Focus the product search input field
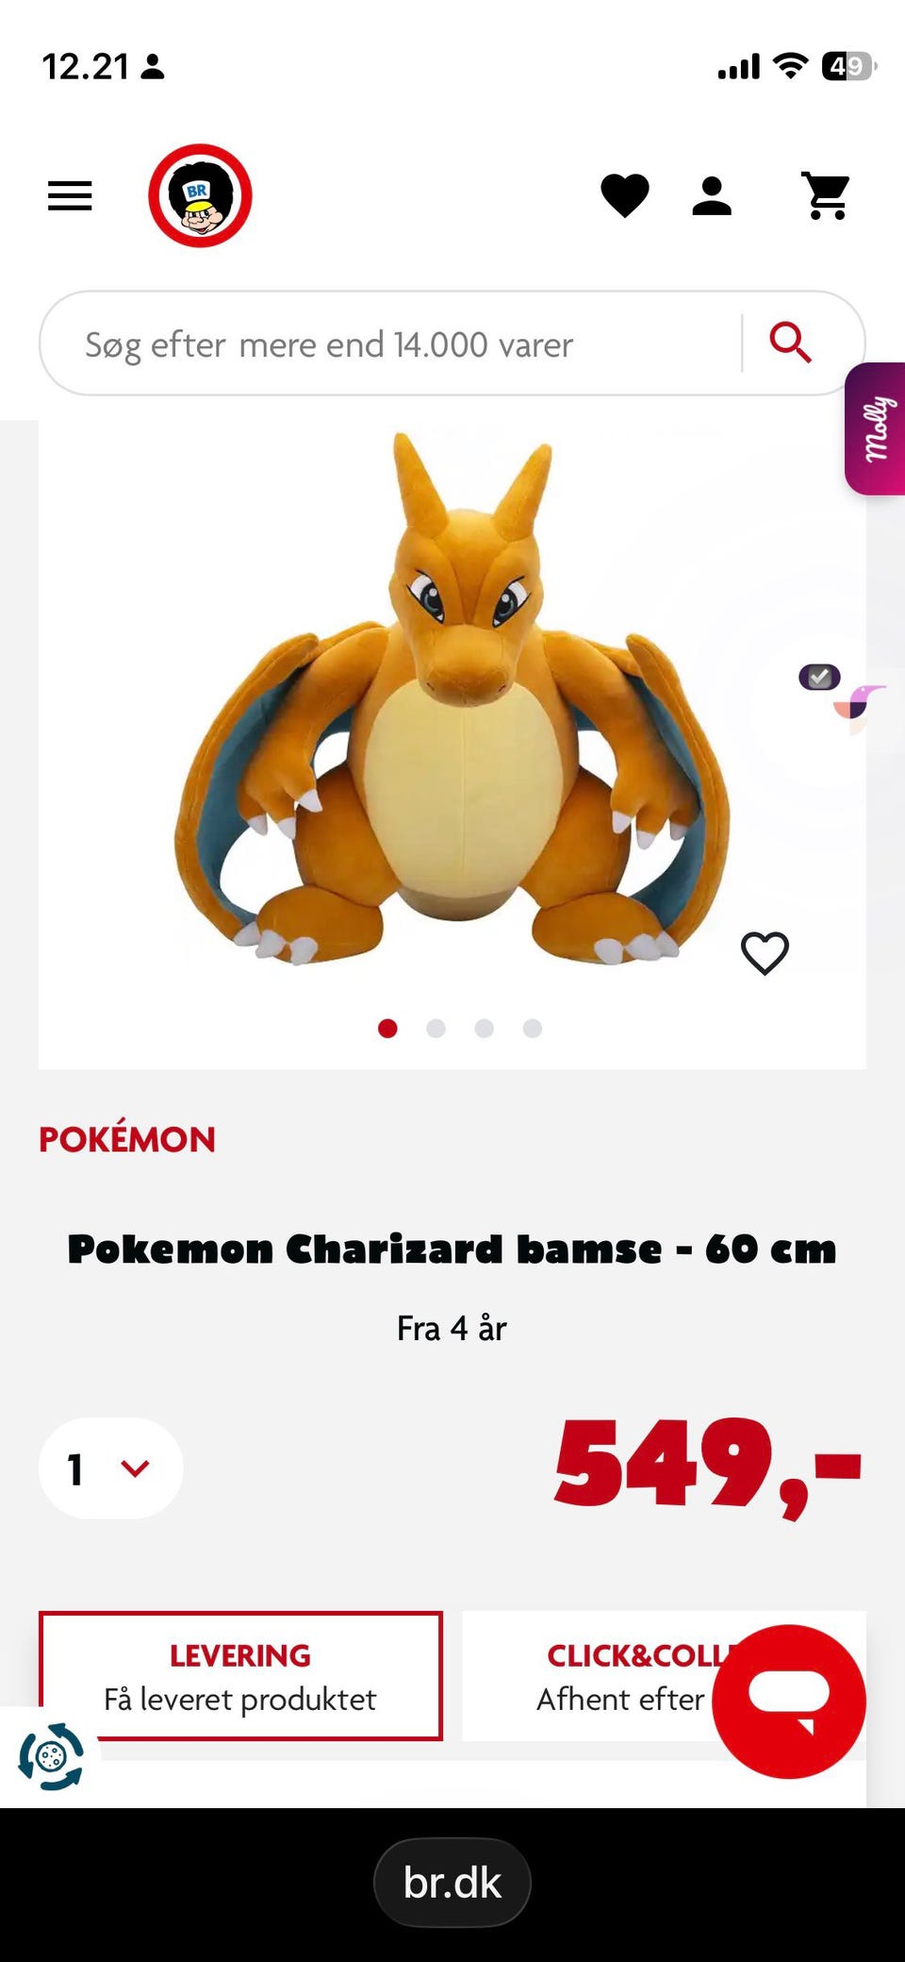The image size is (905, 1962). click(x=390, y=344)
